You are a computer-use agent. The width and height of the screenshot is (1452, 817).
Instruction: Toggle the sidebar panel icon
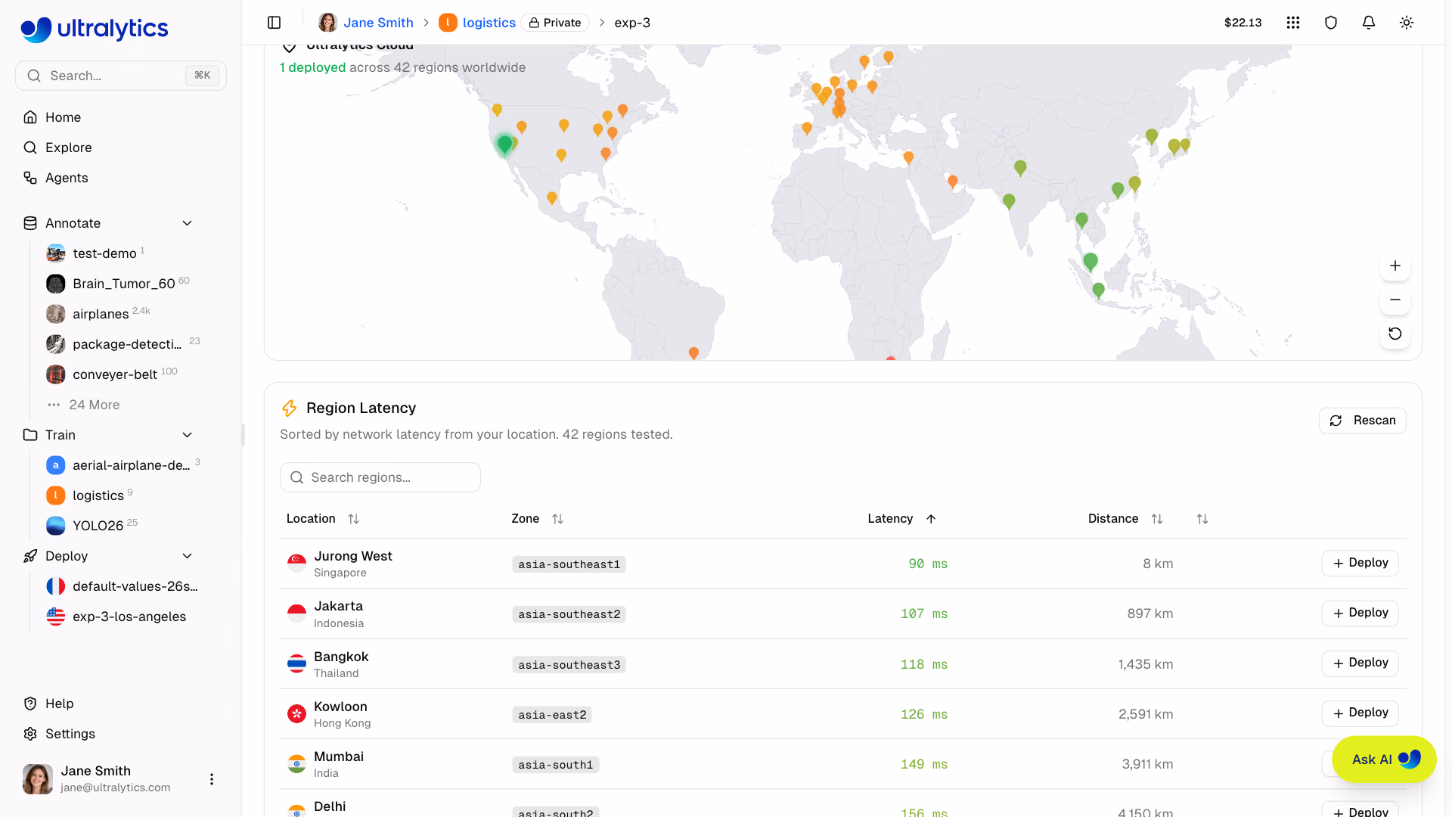pos(275,23)
